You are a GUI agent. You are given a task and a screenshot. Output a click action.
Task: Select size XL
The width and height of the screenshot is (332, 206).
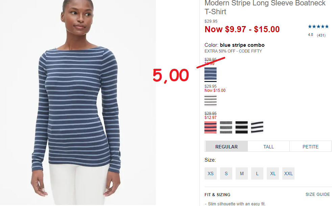[x=273, y=173]
